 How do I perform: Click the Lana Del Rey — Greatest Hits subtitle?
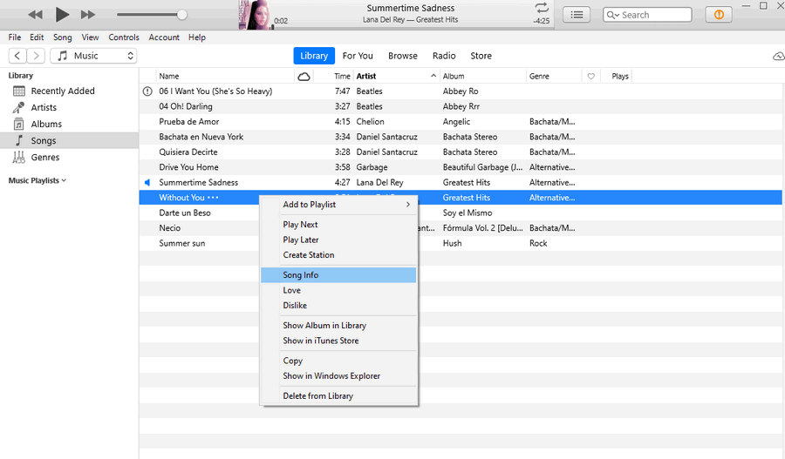coord(411,19)
